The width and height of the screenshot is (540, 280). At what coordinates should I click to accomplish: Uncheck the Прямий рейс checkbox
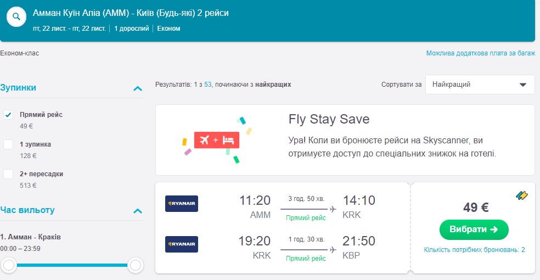[x=8, y=115]
